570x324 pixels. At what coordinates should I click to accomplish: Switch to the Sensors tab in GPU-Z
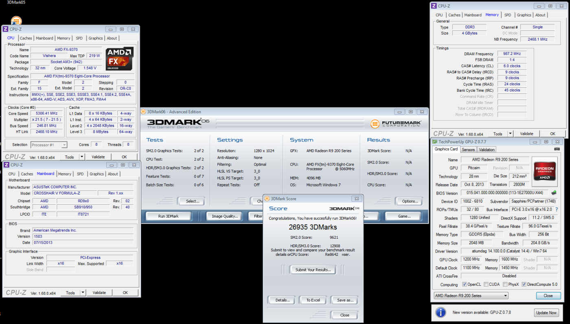coord(468,149)
